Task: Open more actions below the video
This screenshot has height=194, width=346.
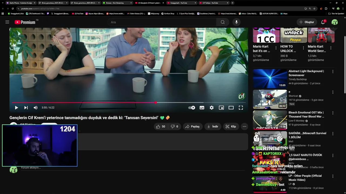Action: click(244, 126)
